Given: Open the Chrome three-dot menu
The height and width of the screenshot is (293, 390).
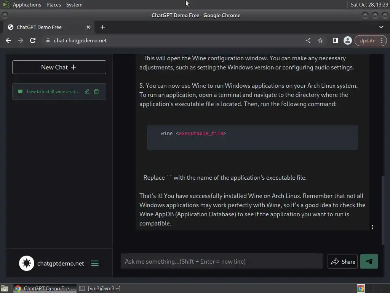Looking at the screenshot, I should tap(382, 40).
